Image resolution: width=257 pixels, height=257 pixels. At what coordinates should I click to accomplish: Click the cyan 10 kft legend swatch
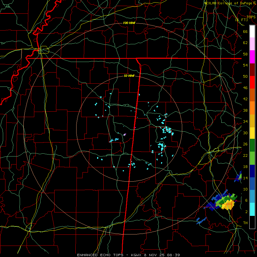[x=252, y=209]
